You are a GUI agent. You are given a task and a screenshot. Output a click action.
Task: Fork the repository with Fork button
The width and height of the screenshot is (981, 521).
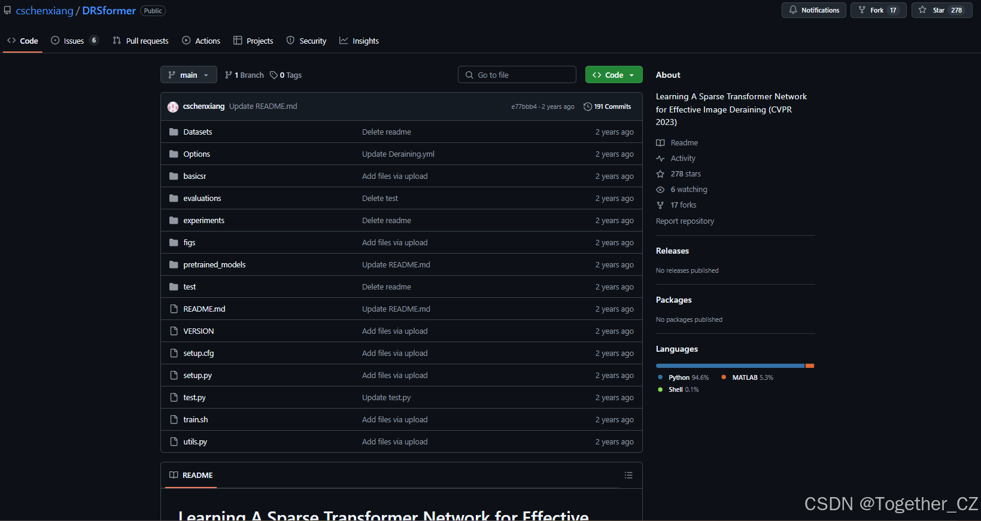878,10
